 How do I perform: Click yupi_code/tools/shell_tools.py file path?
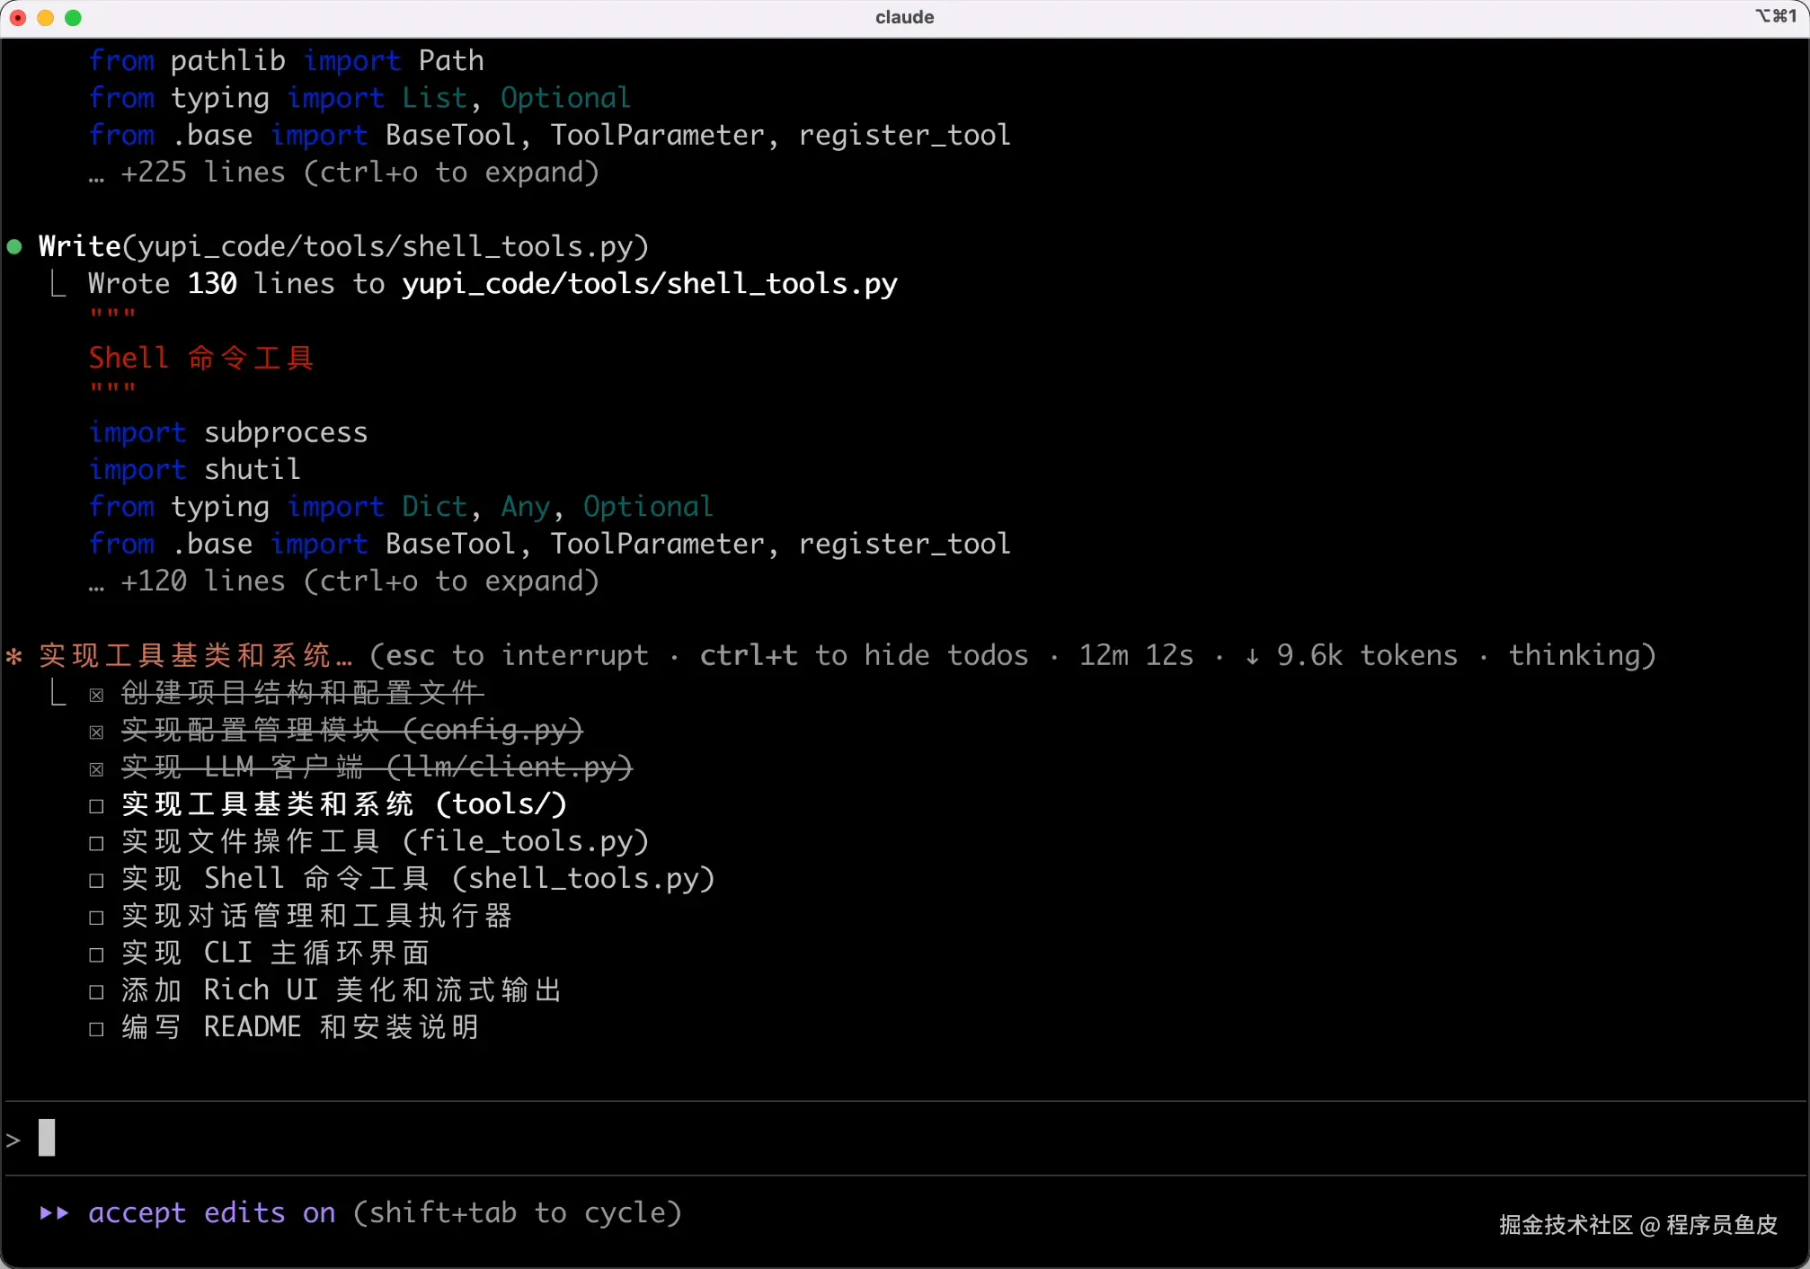(649, 284)
